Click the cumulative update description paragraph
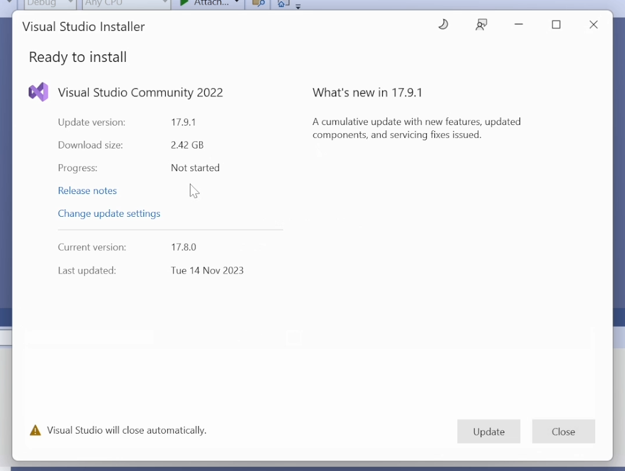The width and height of the screenshot is (625, 471). pyautogui.click(x=416, y=128)
